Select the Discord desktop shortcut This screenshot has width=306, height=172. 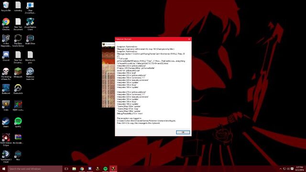pyautogui.click(x=6, y=56)
